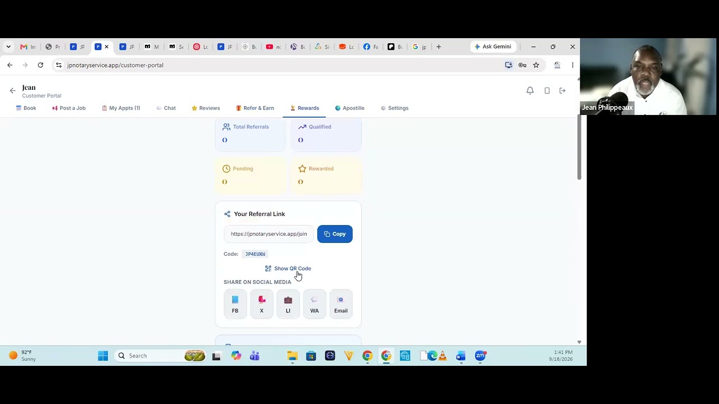Reload the page in the browser
719x404 pixels.
click(x=40, y=65)
